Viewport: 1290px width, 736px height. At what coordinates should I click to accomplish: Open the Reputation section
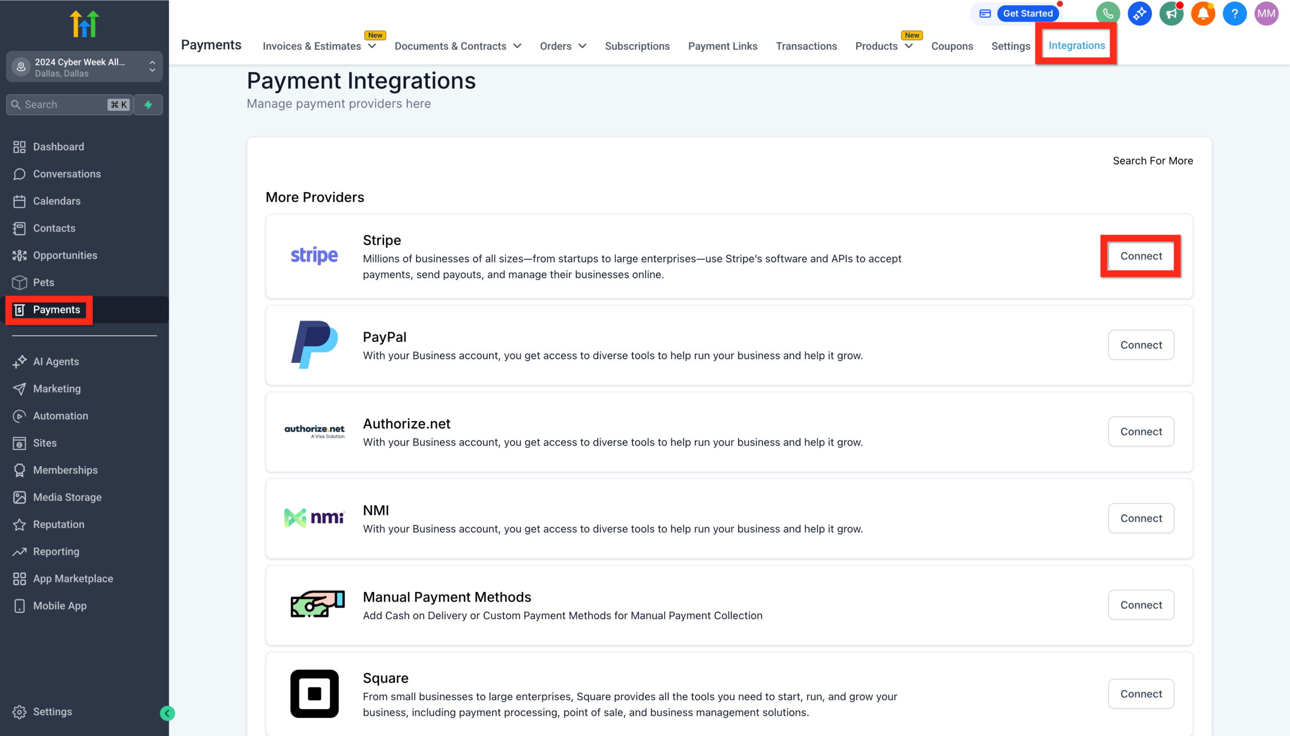tap(58, 524)
